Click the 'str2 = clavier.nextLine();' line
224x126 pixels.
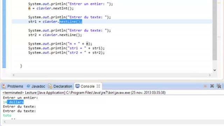55,35
